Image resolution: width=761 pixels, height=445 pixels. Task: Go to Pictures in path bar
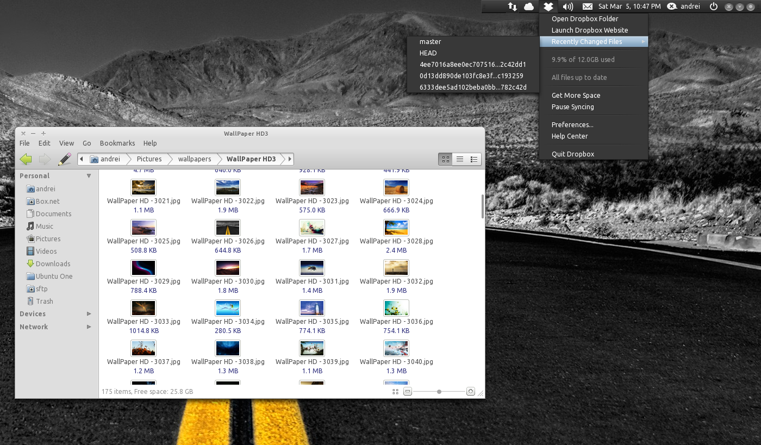pos(149,159)
